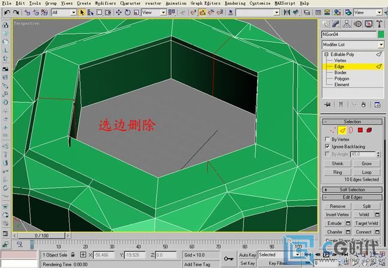Click the Element sub-object cube icon

370,130
